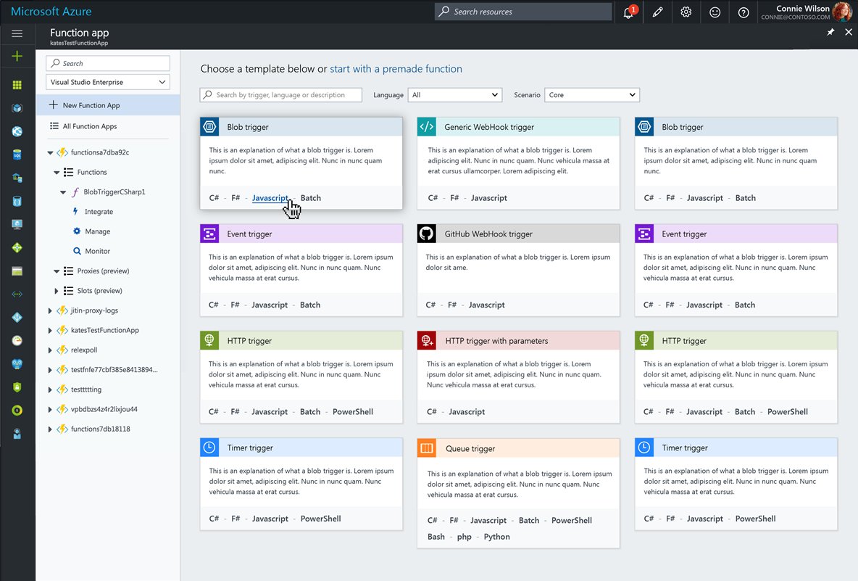
Task: Pin the Function app blade
Action: tap(830, 33)
